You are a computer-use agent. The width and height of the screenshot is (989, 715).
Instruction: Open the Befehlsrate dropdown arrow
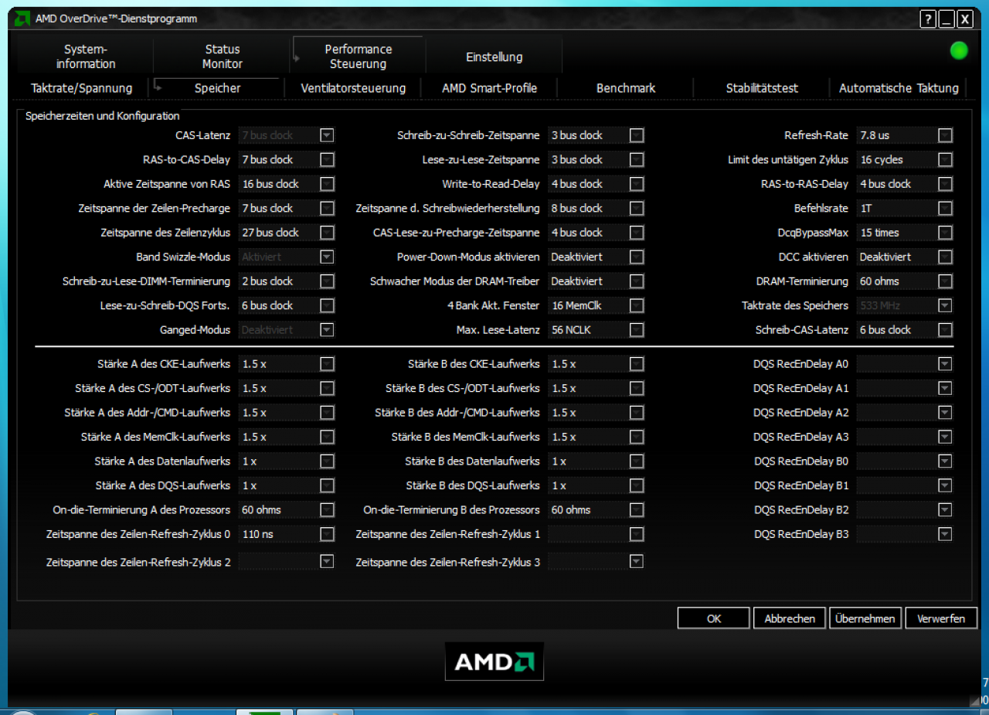click(x=945, y=209)
